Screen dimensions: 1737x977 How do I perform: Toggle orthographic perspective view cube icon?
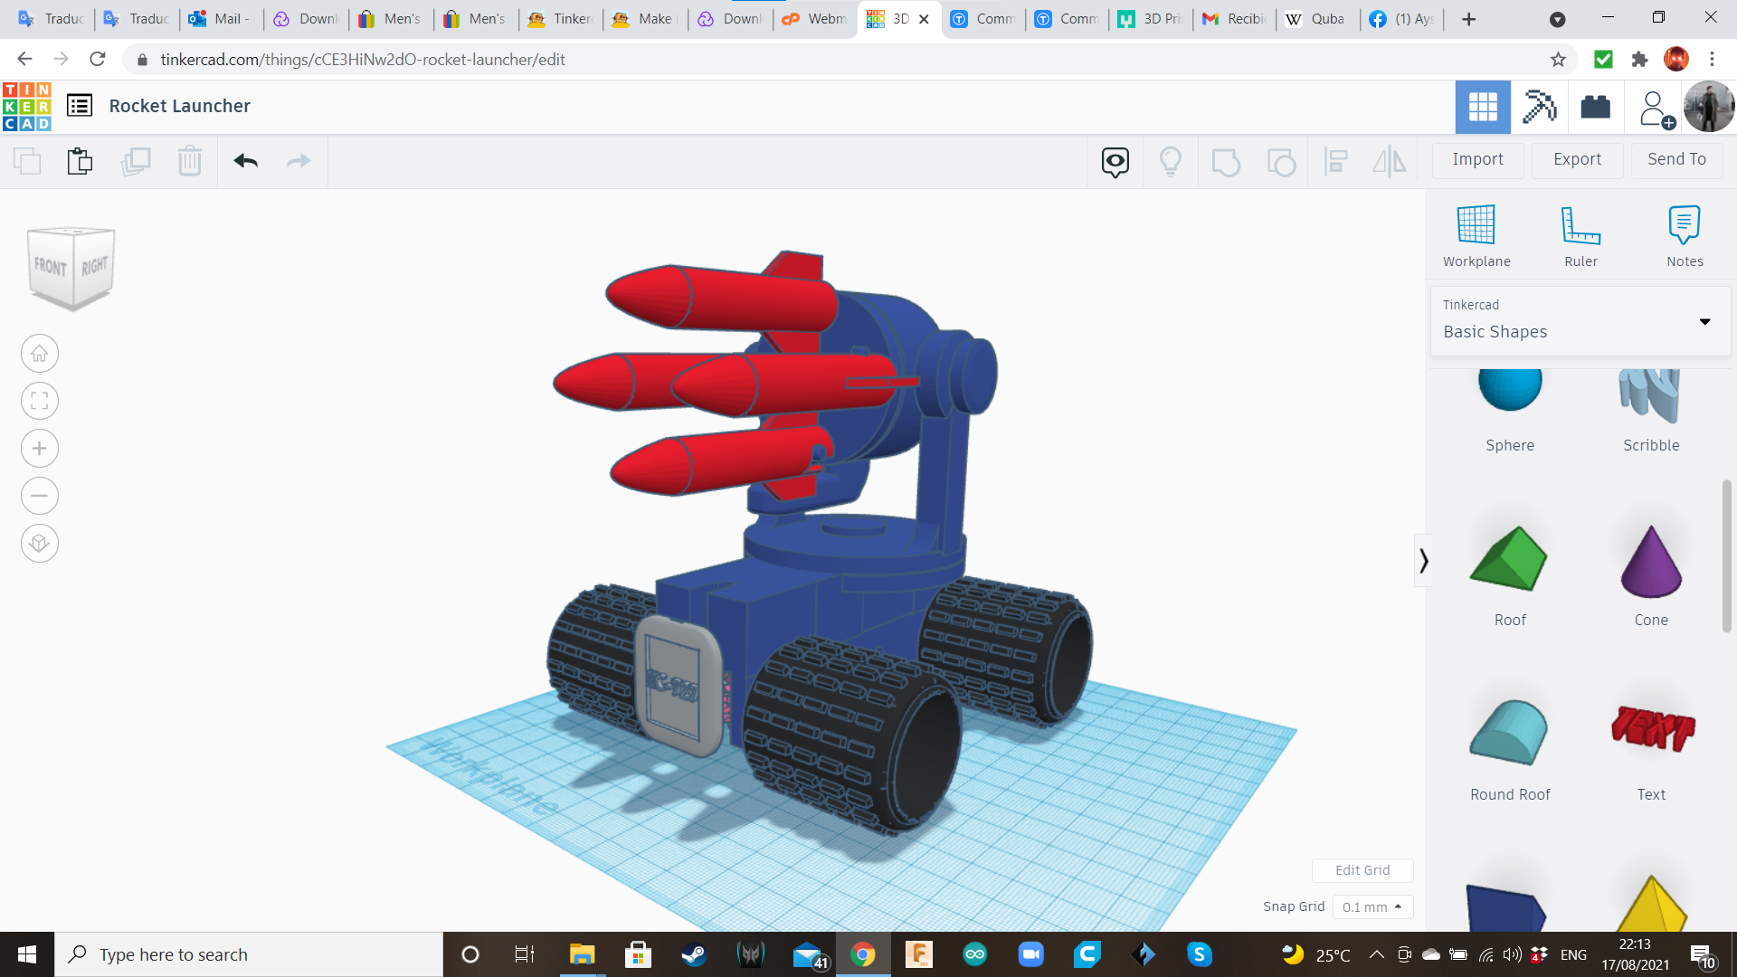click(40, 544)
